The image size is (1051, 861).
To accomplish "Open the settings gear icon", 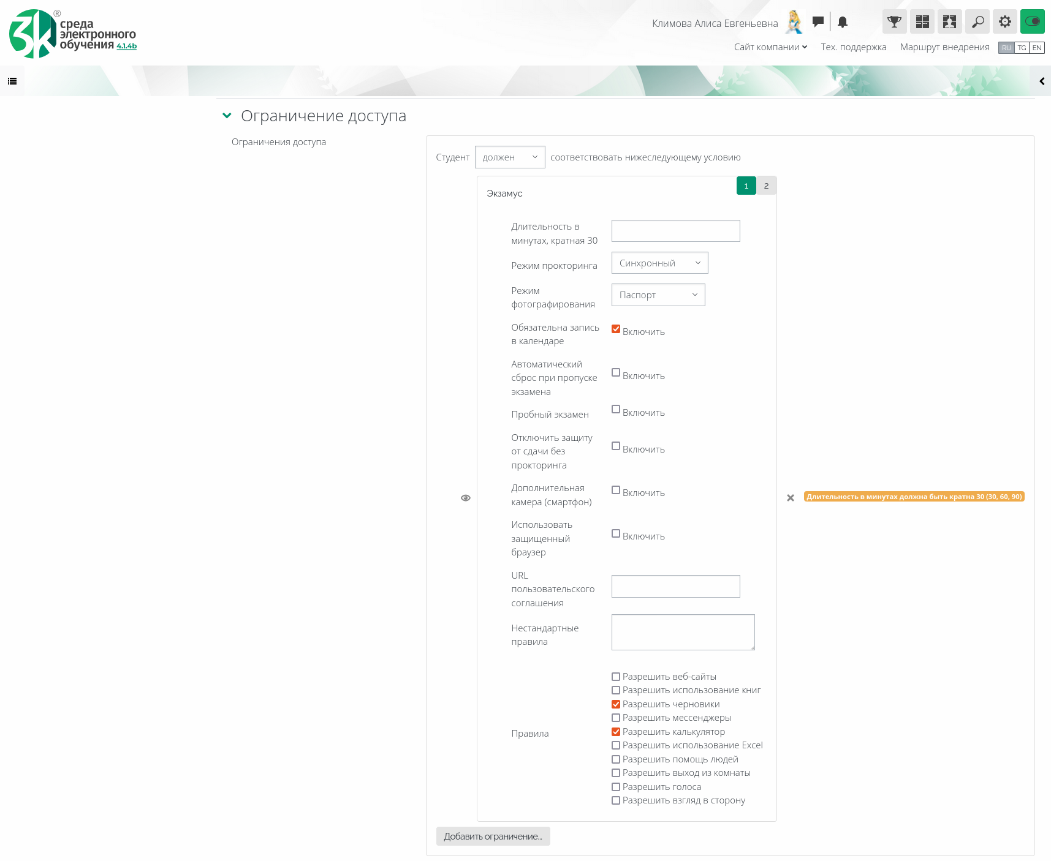I will click(x=1004, y=22).
